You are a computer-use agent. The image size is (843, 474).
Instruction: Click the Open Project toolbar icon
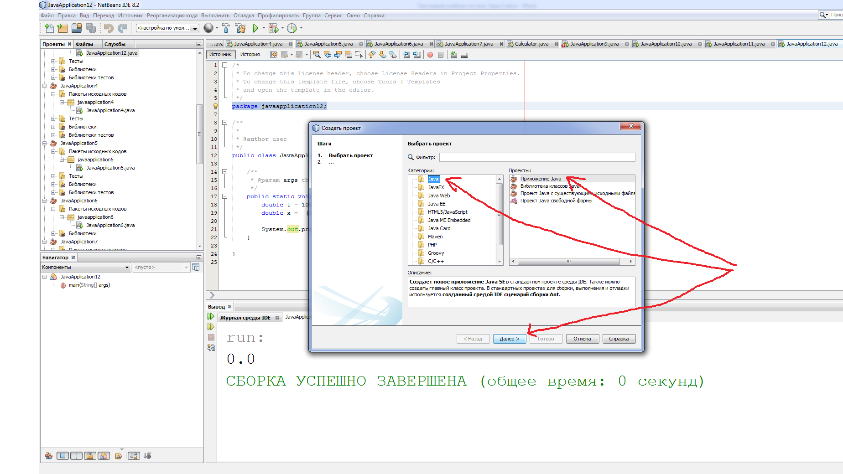(77, 28)
